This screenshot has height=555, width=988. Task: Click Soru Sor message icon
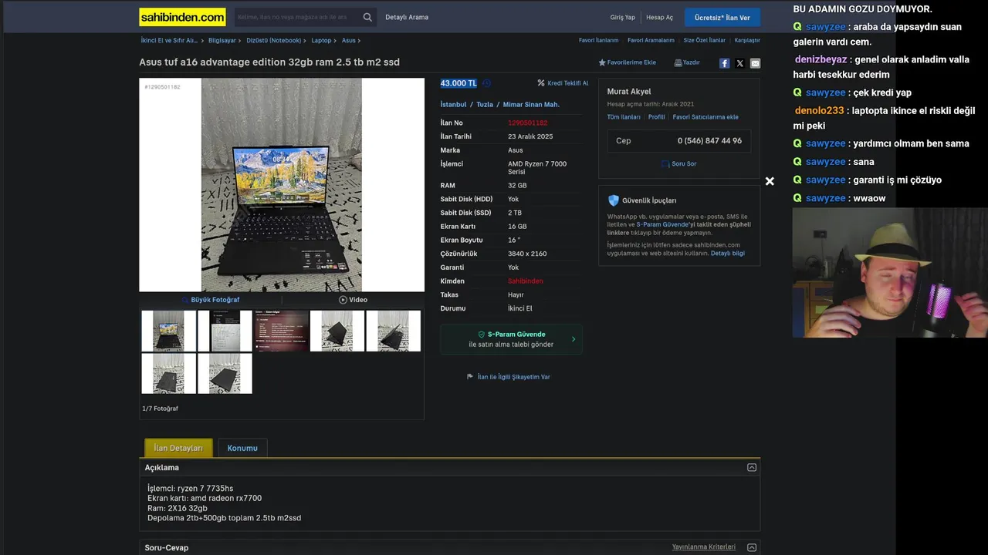click(x=678, y=163)
